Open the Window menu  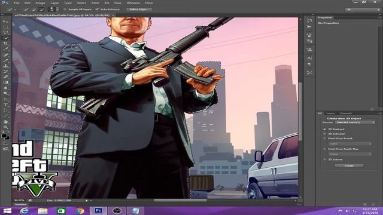pos(133,3)
